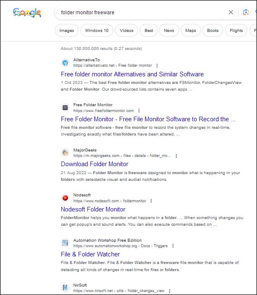Click the Nodesoft red N favicon
The width and height of the screenshot is (257, 295).
65,198
